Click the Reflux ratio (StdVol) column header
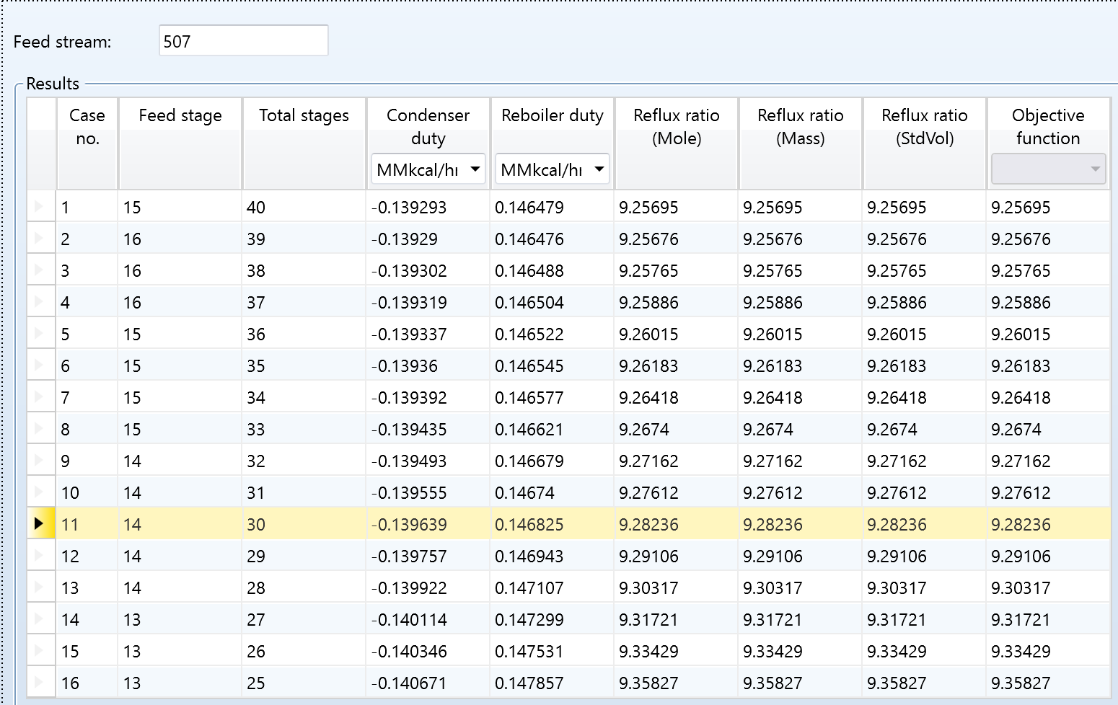 (924, 127)
